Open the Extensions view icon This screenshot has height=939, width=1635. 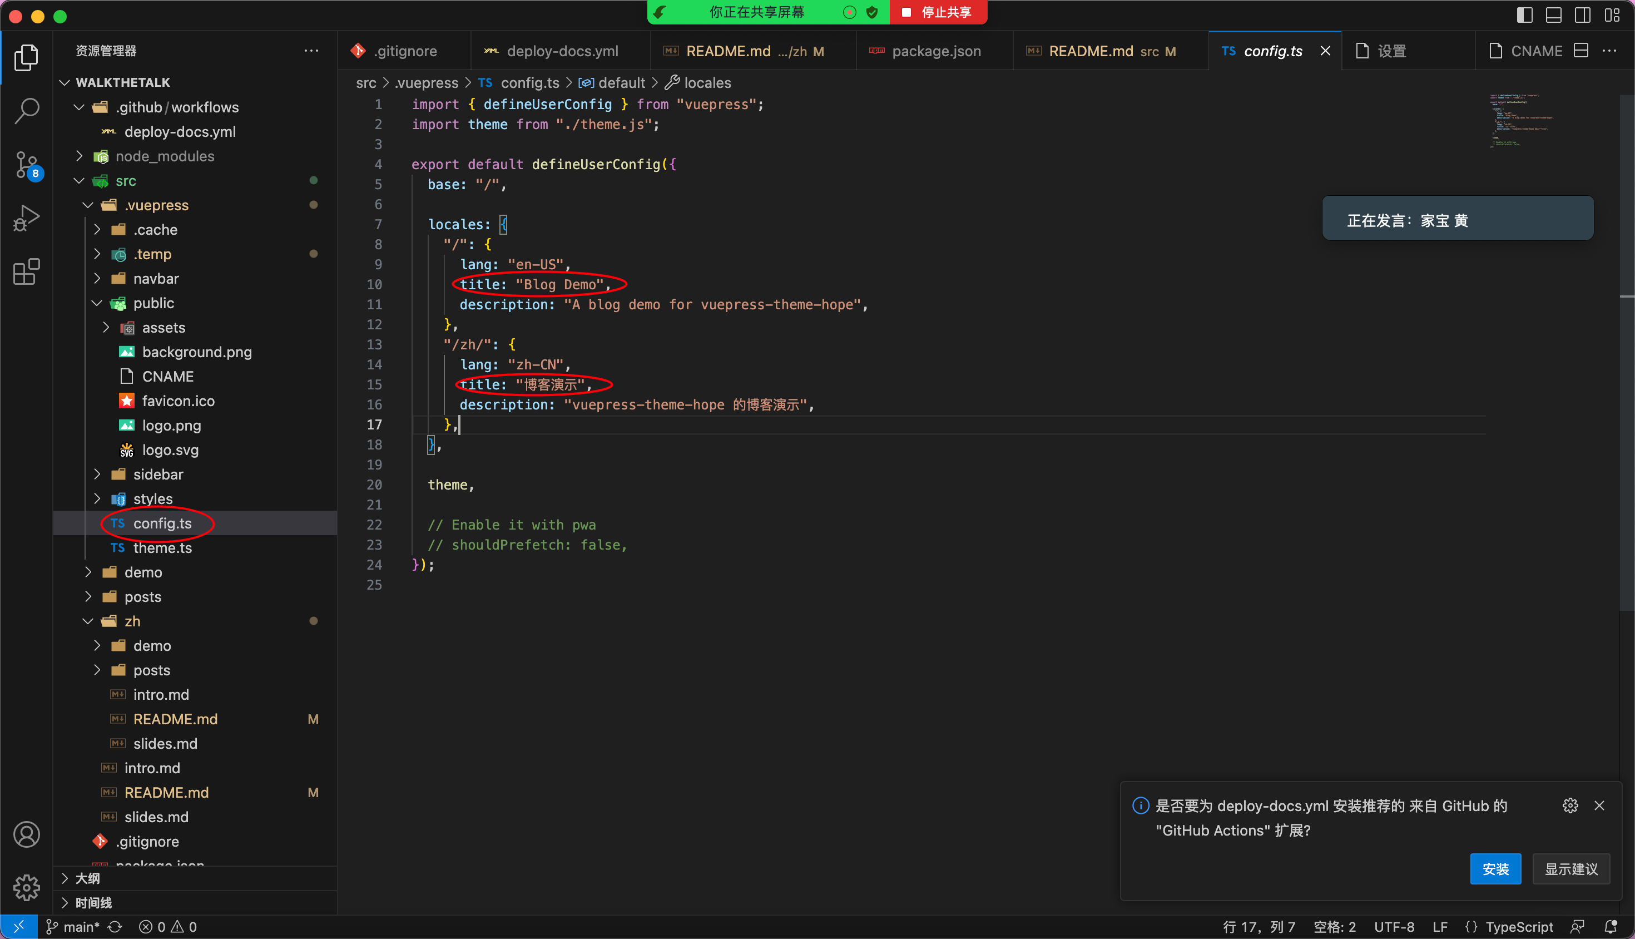[x=27, y=271]
